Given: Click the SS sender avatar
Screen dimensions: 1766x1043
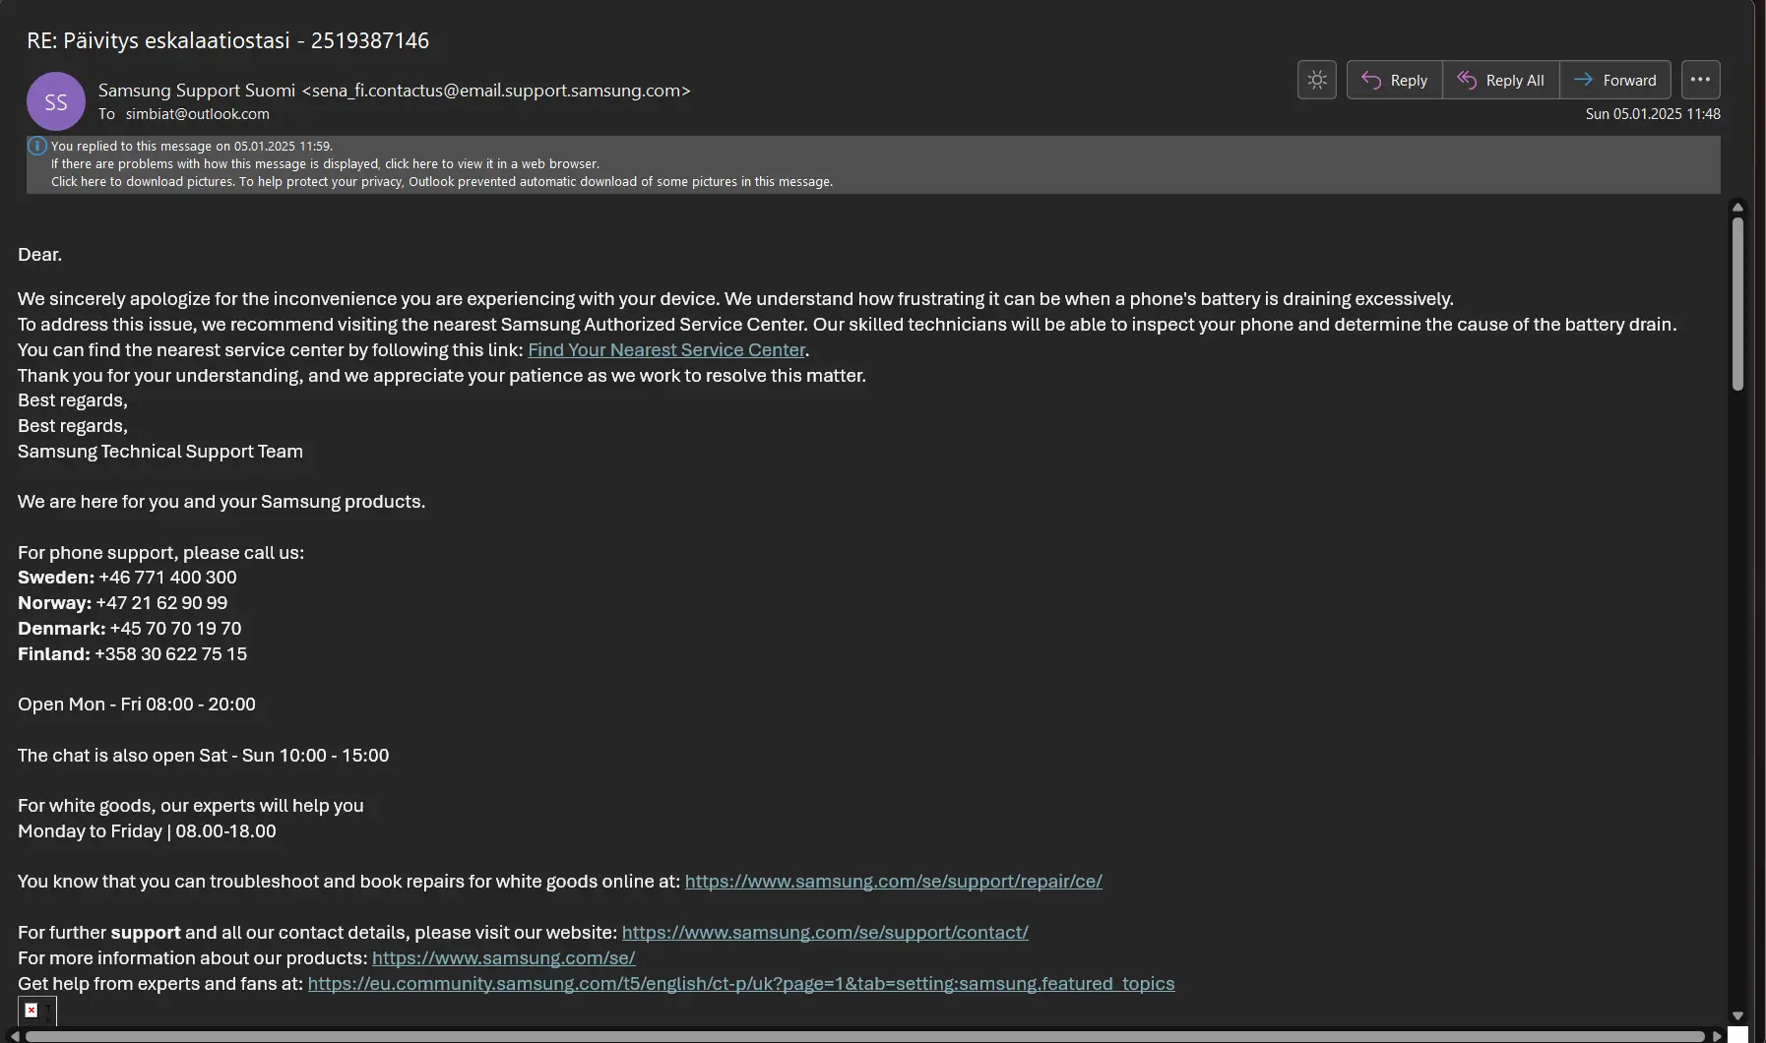Looking at the screenshot, I should [56, 101].
